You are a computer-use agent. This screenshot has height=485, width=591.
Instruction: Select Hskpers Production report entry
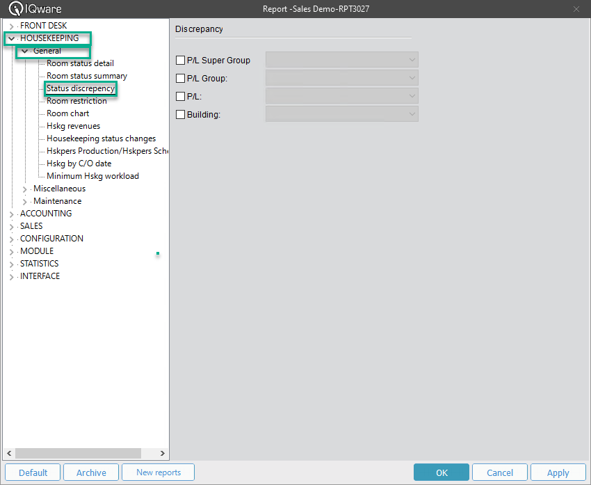click(x=107, y=151)
